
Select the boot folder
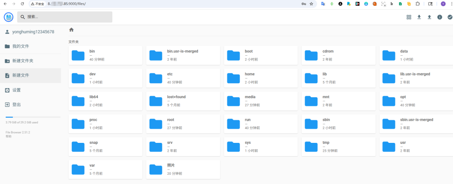pyautogui.click(x=261, y=55)
